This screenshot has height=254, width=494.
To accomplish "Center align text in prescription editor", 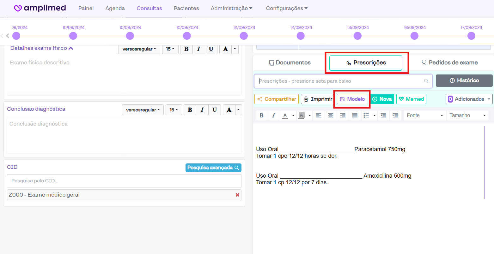I will pyautogui.click(x=330, y=115).
